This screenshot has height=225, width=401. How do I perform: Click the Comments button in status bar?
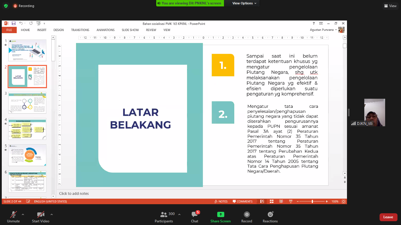coord(242,202)
